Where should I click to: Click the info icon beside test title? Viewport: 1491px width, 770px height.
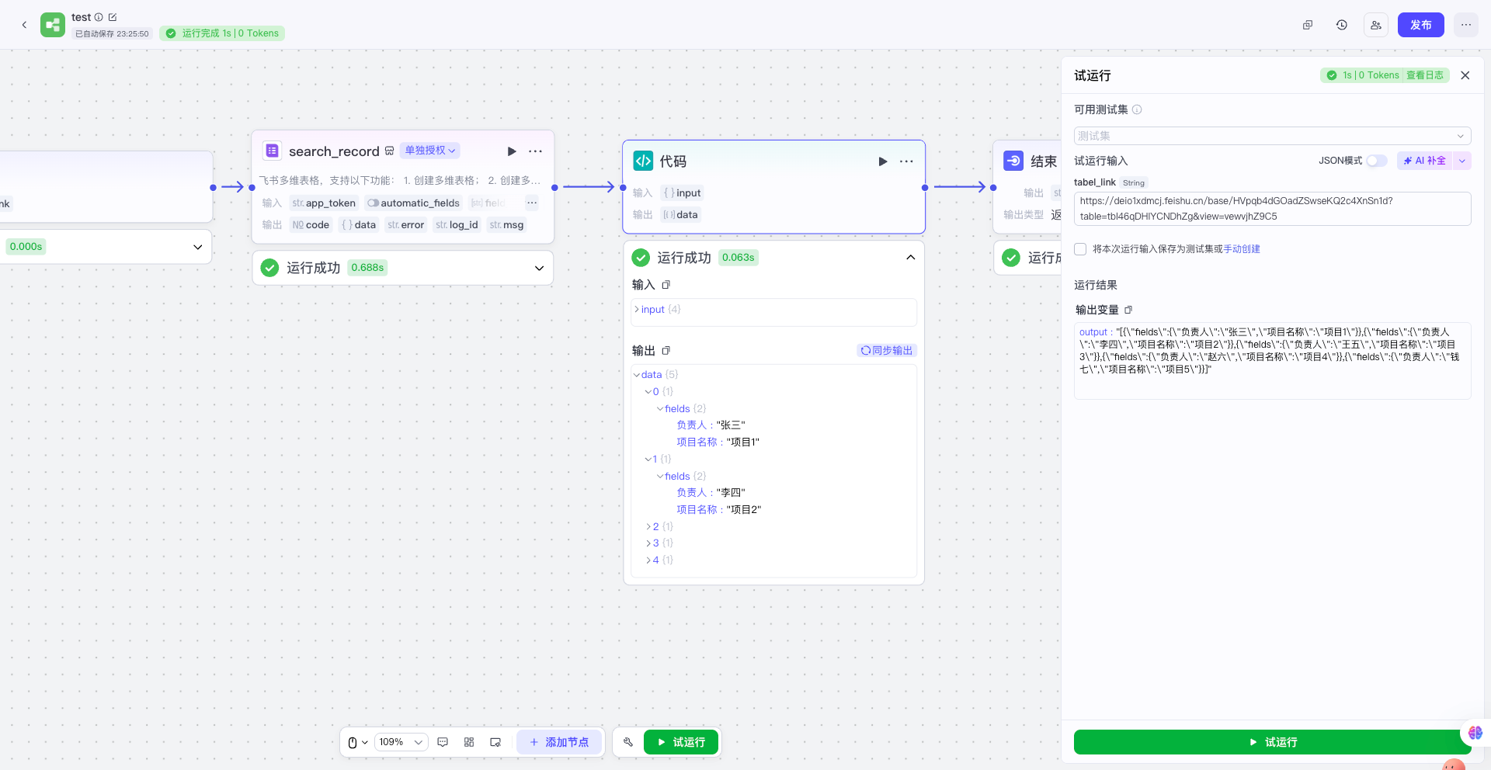coord(99,17)
